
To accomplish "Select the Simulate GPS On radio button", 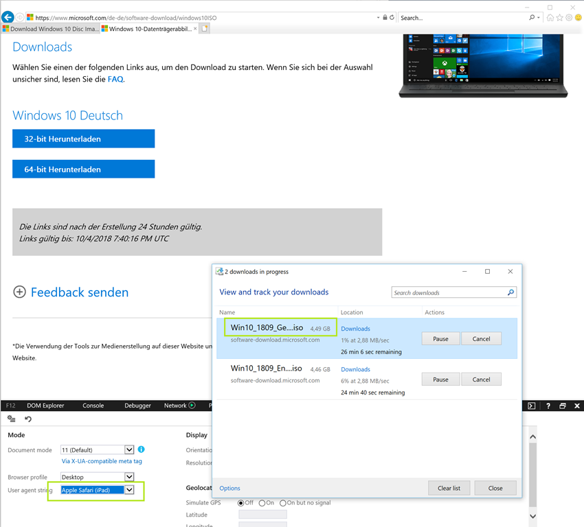I will [x=262, y=503].
